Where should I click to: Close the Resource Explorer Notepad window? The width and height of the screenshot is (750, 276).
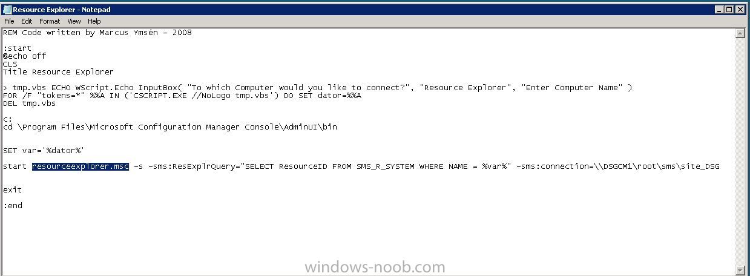[x=741, y=10]
